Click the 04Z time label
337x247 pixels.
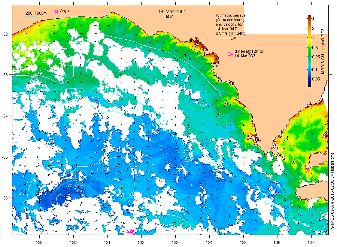168,16
